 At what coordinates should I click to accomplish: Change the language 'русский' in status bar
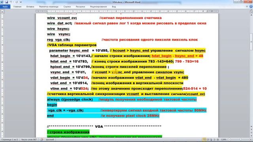tap(50, 140)
